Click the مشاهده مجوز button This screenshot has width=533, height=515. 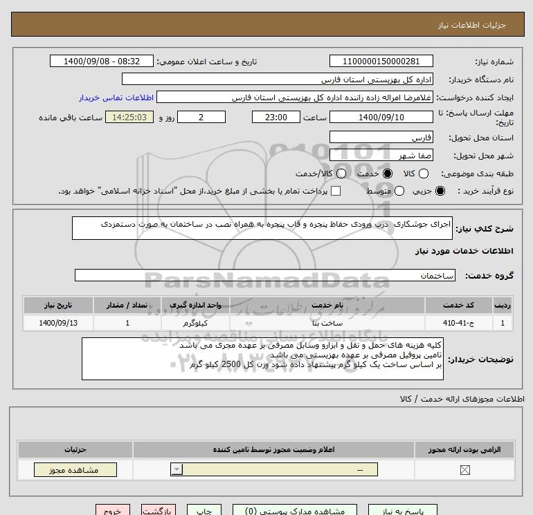click(75, 470)
